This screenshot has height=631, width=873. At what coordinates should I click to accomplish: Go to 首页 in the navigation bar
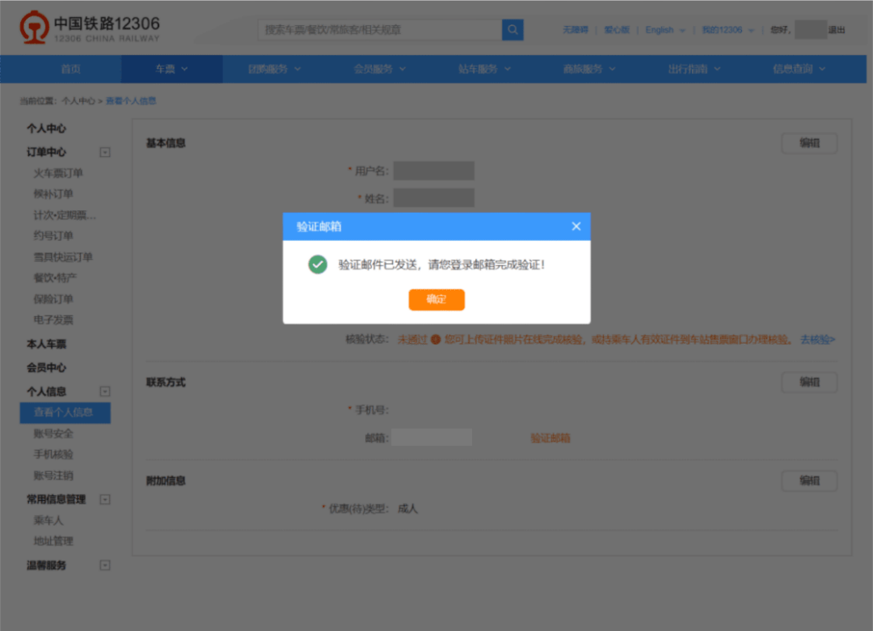pyautogui.click(x=70, y=70)
